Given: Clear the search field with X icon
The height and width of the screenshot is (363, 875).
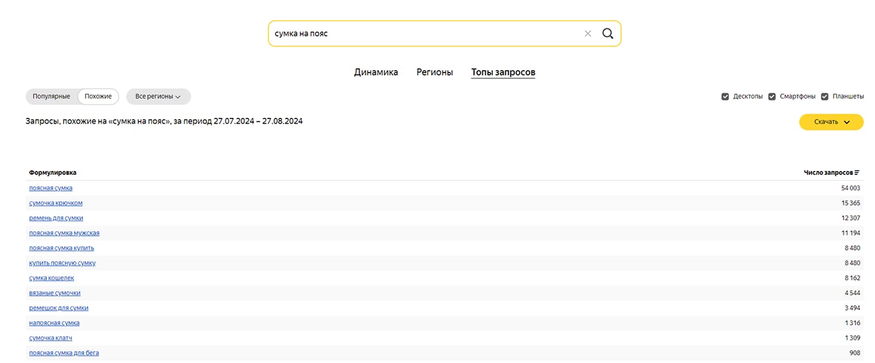Looking at the screenshot, I should coord(588,34).
